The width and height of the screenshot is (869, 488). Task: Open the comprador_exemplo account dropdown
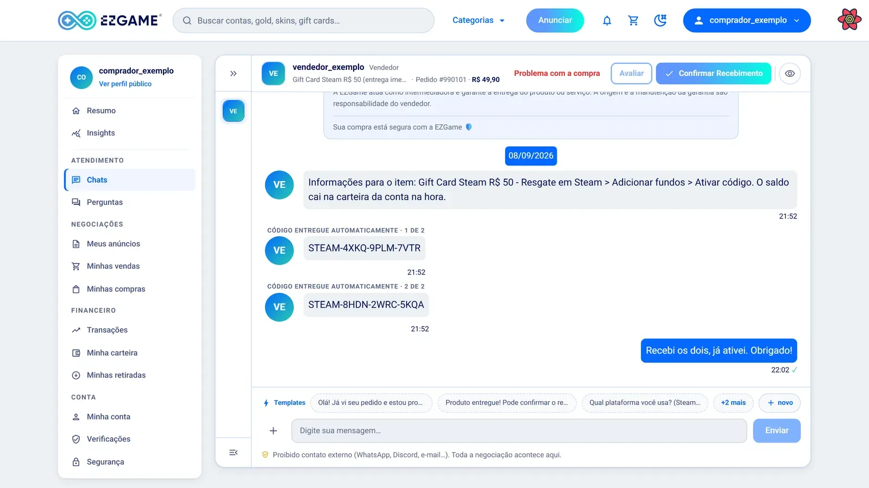coord(747,21)
